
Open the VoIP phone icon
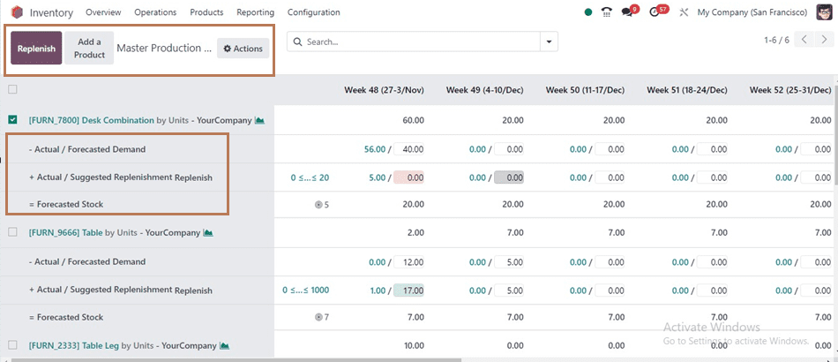(x=607, y=11)
